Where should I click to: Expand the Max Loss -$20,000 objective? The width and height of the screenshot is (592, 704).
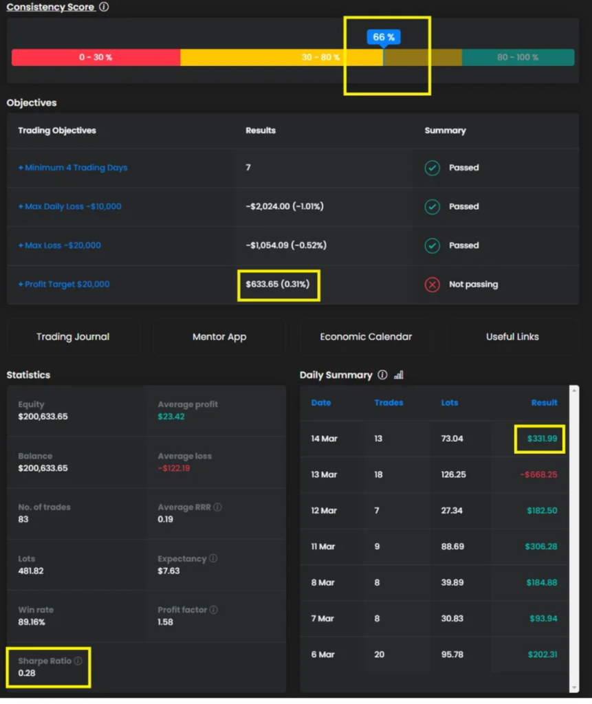tap(60, 245)
